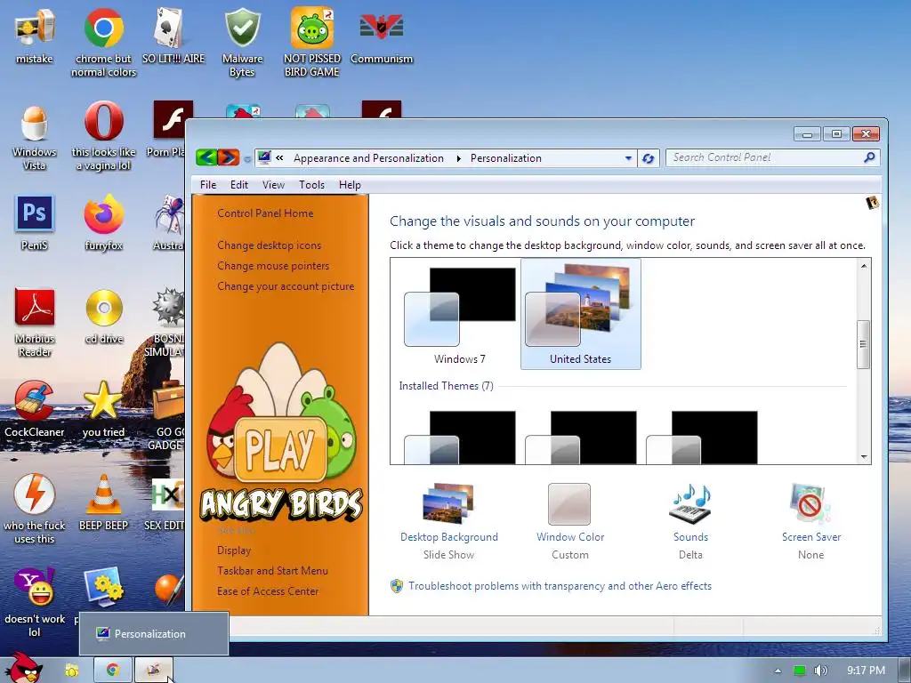Open the 'SO LIT!!! AIRE' solitaire icon
This screenshot has width=911, height=683.
(173, 36)
